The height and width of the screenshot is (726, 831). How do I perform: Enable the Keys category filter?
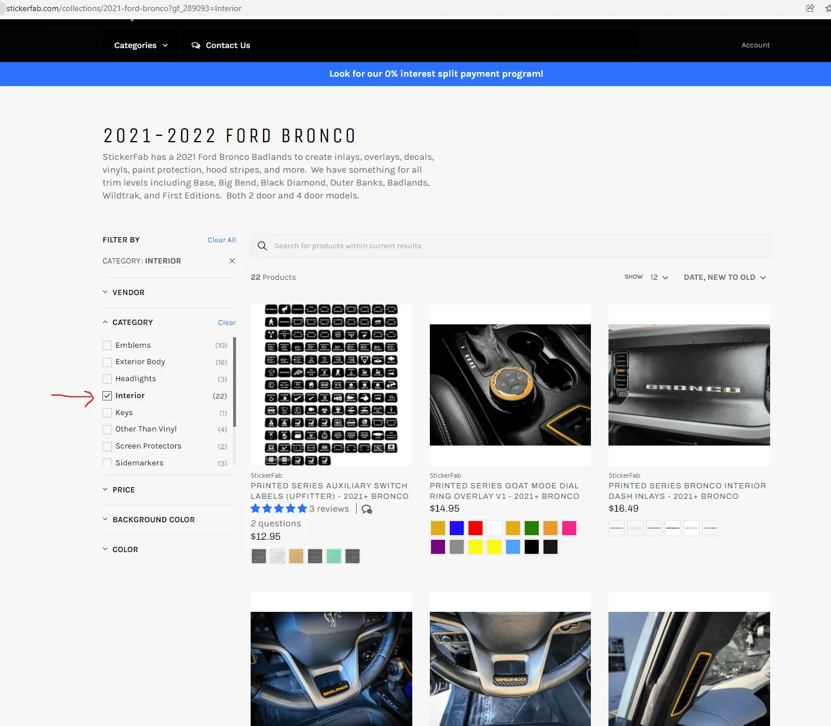point(107,413)
